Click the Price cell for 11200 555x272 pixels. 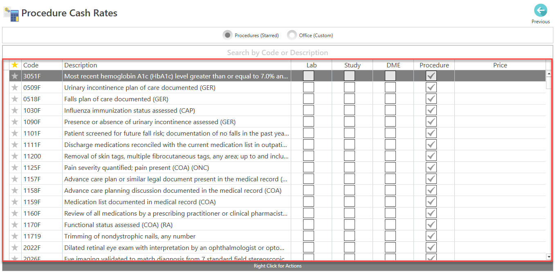500,156
